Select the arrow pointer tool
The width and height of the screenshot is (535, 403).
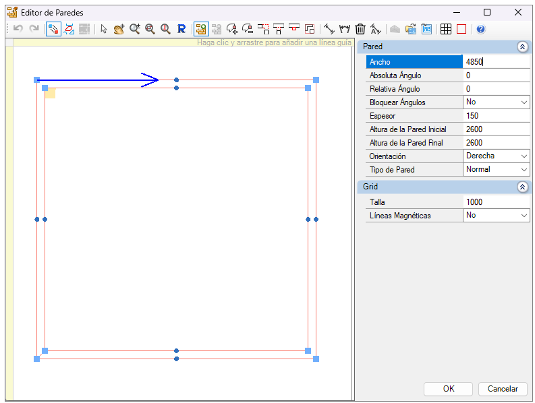[104, 30]
